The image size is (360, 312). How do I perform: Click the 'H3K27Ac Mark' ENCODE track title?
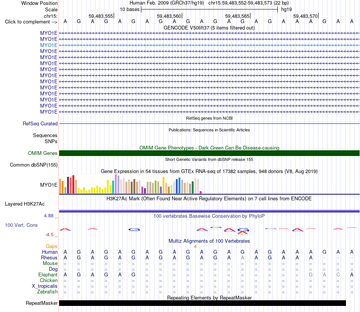[x=209, y=198]
